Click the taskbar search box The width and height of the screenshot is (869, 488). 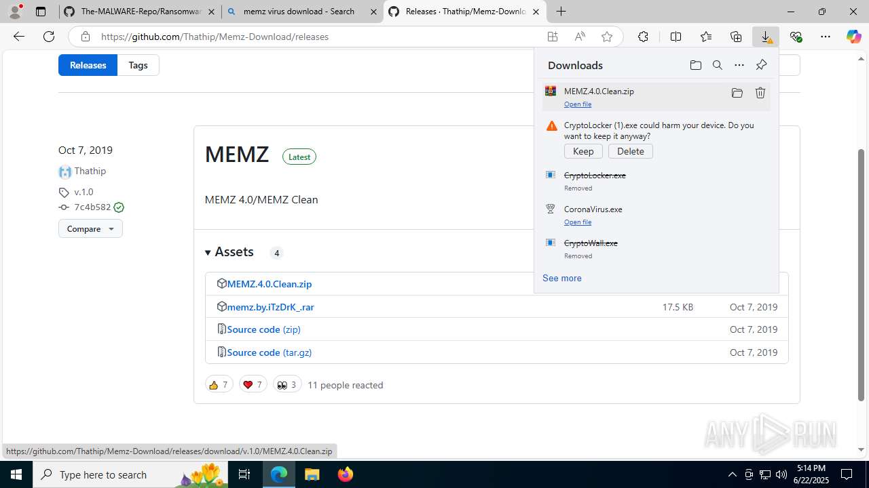[130, 474]
